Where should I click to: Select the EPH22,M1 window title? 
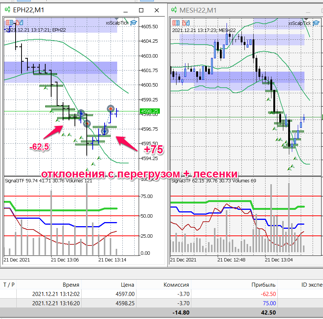(x=29, y=10)
